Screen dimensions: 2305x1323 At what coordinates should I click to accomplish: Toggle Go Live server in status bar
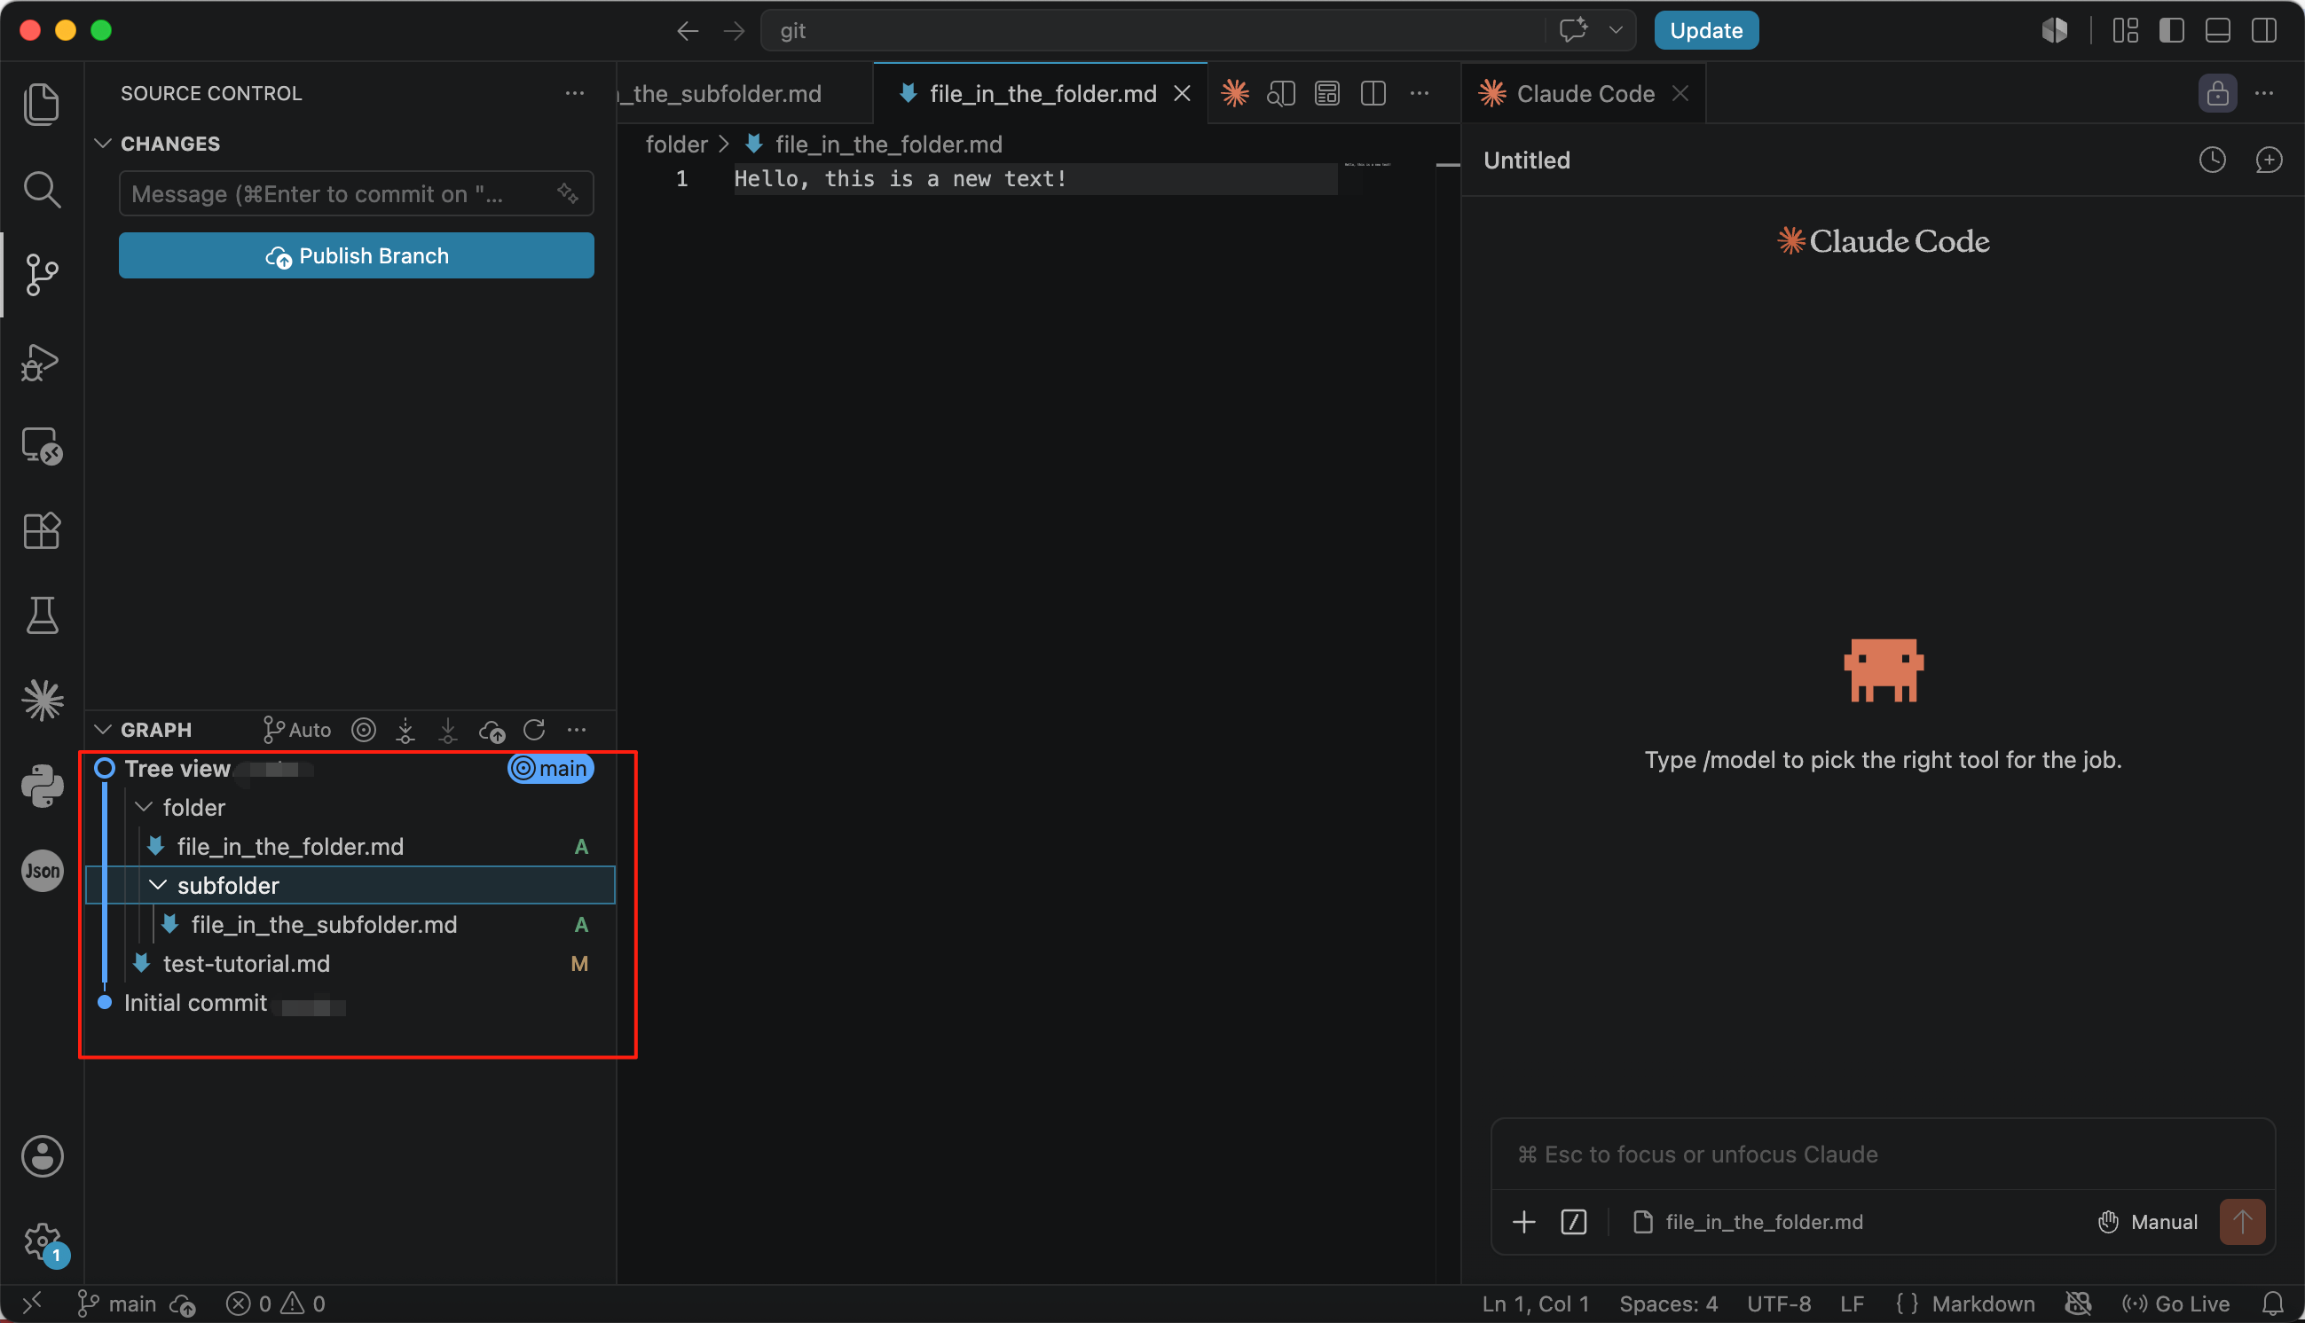click(x=2175, y=1303)
